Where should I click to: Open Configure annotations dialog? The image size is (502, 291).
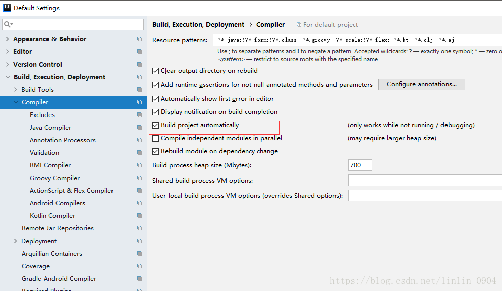[x=422, y=84]
